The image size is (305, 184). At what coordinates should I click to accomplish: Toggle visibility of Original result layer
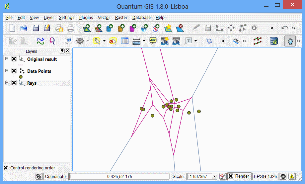(x=14, y=59)
